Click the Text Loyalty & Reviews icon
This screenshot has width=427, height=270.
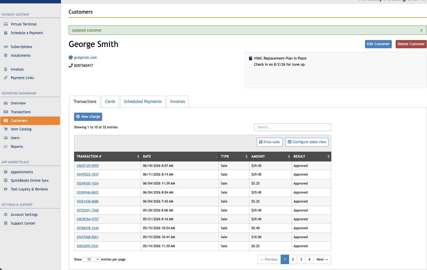6,189
